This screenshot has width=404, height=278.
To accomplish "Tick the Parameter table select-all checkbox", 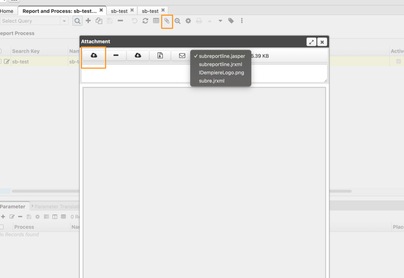I will (2, 227).
